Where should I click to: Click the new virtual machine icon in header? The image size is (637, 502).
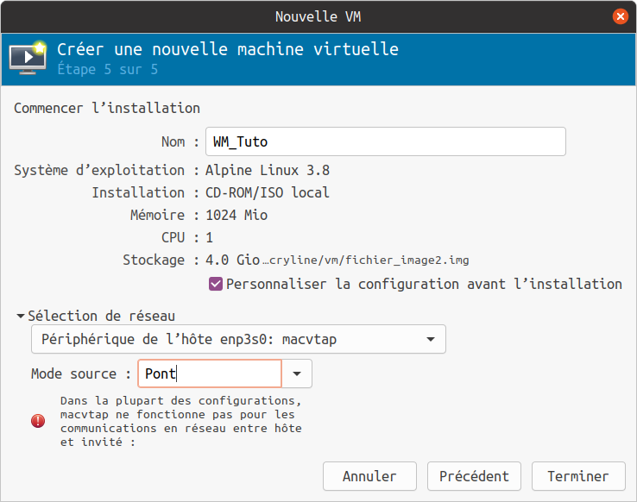tap(27, 57)
